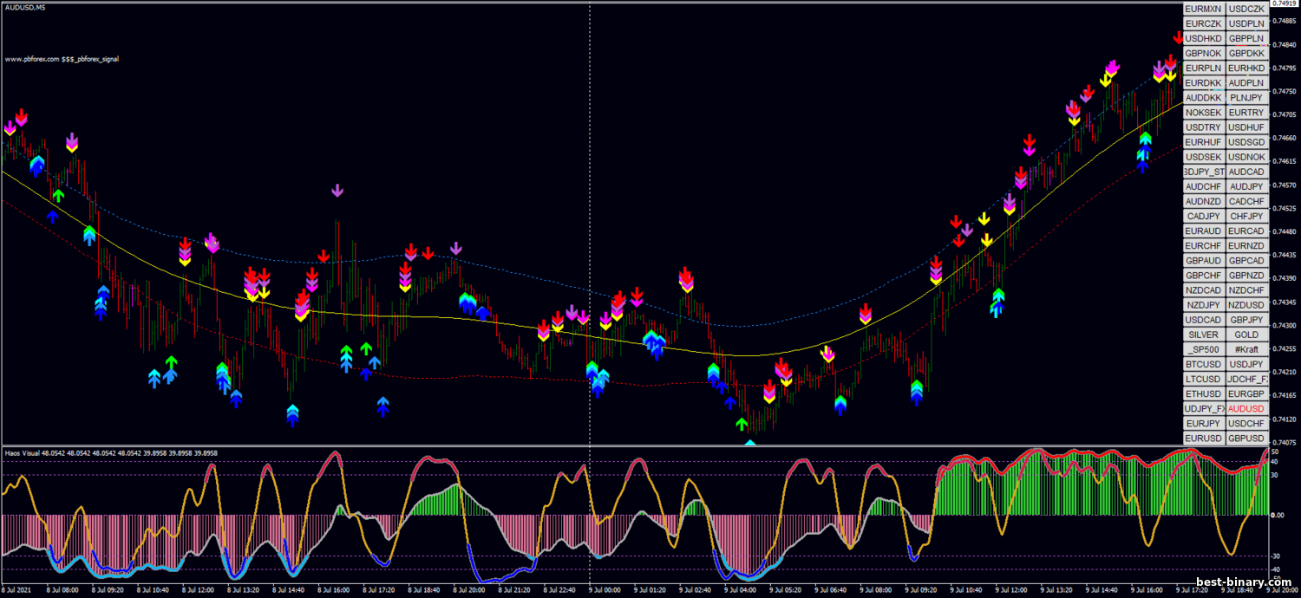Image resolution: width=1301 pixels, height=598 pixels.
Task: Select the highlighted AUDUSD symbol button
Action: (1246, 408)
